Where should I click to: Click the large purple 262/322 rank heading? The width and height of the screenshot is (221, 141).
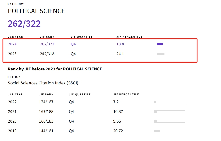coord(24,24)
